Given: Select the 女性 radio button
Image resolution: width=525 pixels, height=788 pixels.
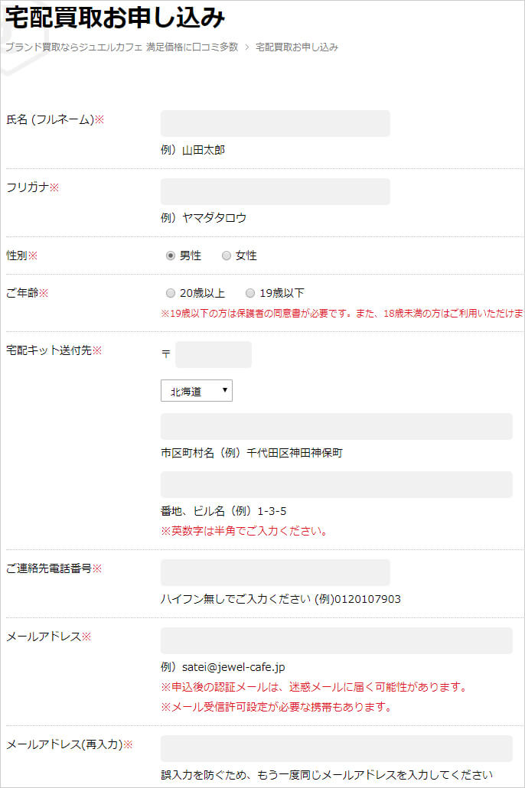Looking at the screenshot, I should [x=227, y=256].
